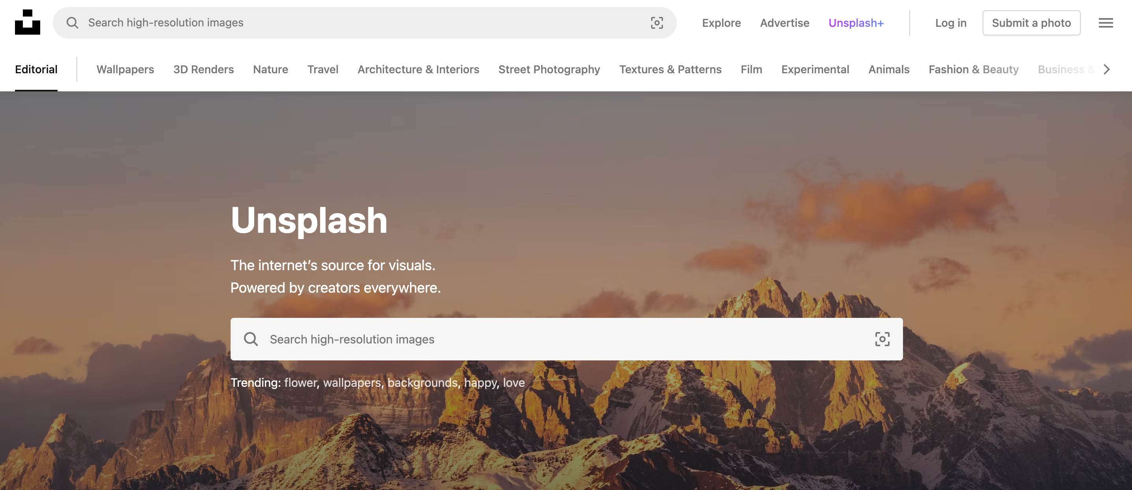Click the Submit a photo button
Viewport: 1132px width, 490px height.
(x=1031, y=23)
